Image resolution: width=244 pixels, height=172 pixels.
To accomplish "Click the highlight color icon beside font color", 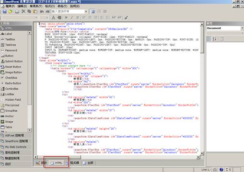I will point(59,18).
